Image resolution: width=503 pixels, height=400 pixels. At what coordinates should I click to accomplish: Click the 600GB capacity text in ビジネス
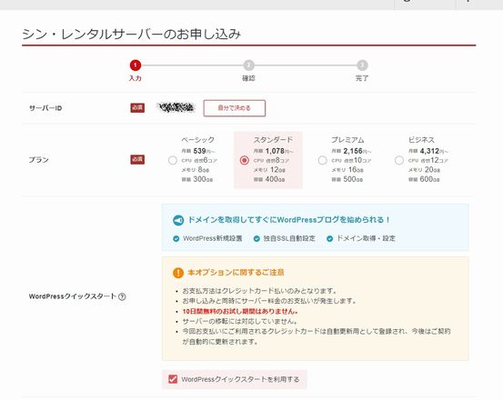tap(424, 179)
